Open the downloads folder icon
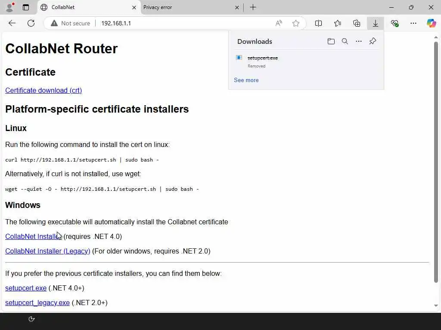Image resolution: width=441 pixels, height=330 pixels. [331, 42]
